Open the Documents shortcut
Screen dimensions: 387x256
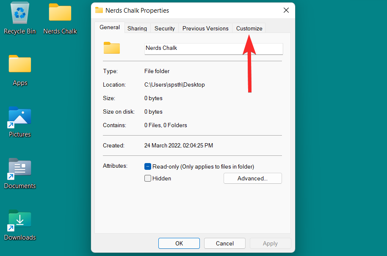19,167
